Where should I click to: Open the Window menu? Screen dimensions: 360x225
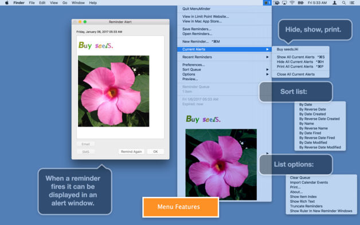pos(78,3)
